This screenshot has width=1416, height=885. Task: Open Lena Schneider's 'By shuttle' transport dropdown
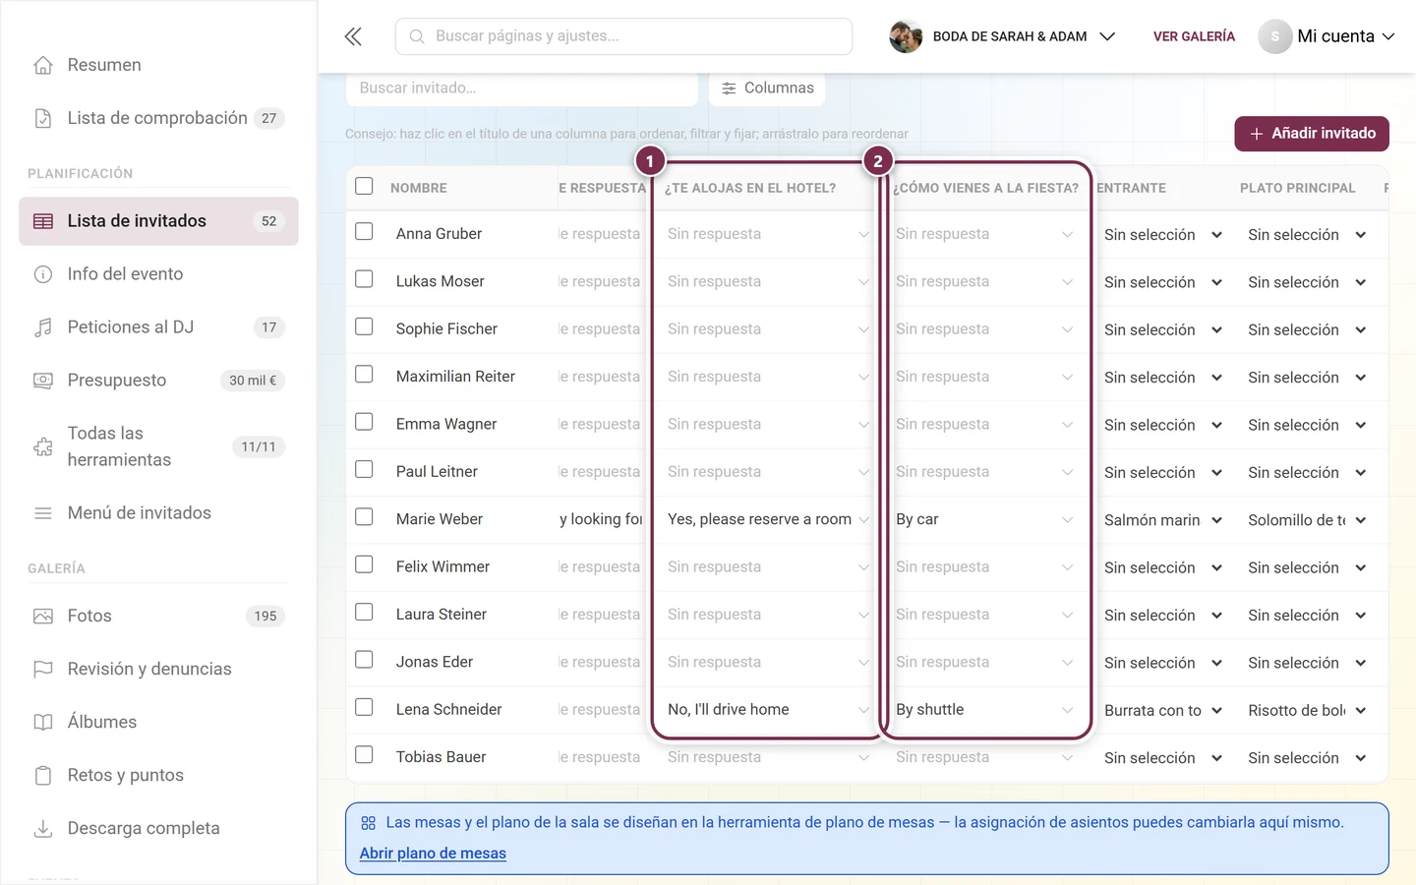point(984,710)
